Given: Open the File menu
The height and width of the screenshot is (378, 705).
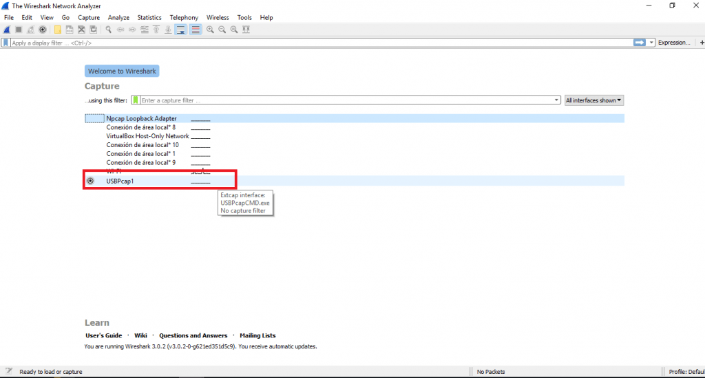Looking at the screenshot, I should coord(9,17).
